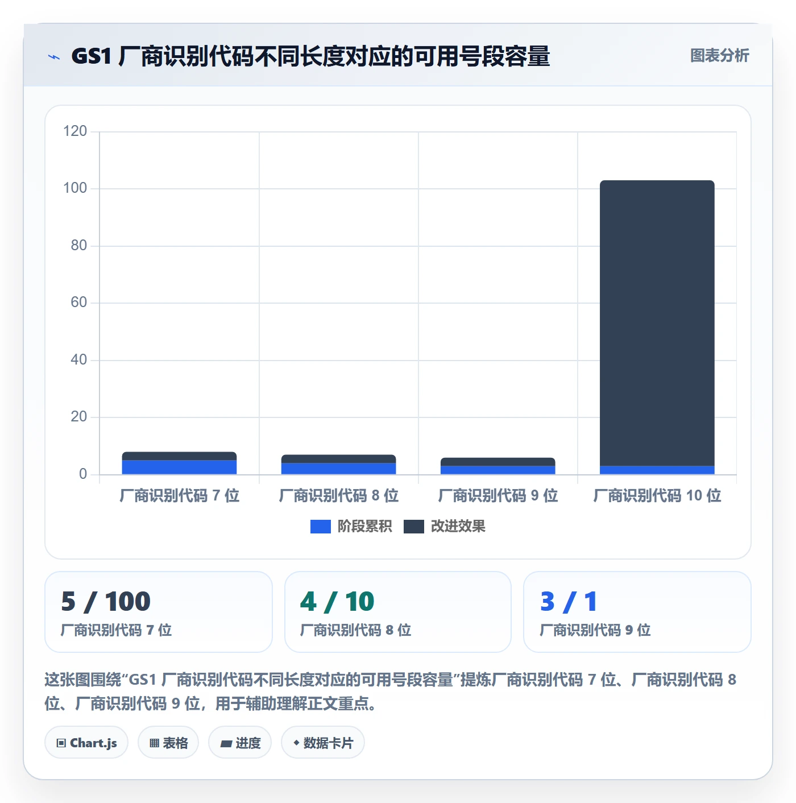Open the 4 / 10 data card
This screenshot has width=796, height=803.
tap(398, 612)
